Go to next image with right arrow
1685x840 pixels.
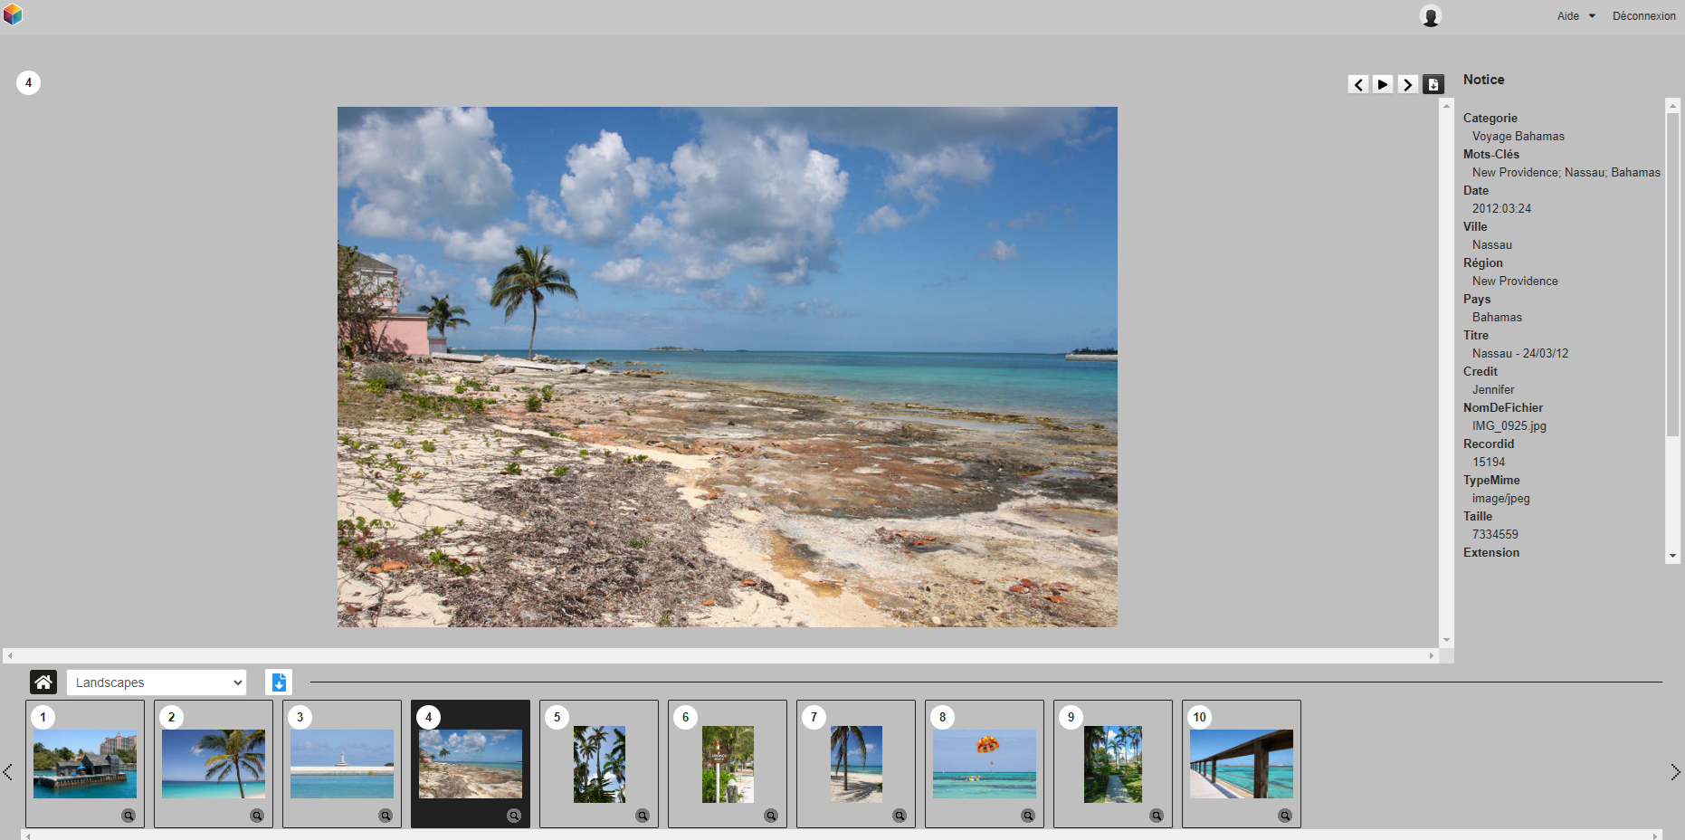[1408, 84]
